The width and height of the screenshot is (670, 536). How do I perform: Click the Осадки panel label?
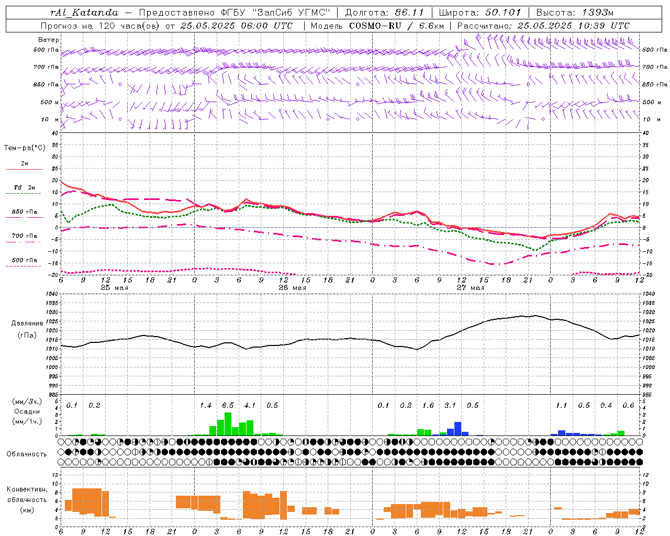27,411
